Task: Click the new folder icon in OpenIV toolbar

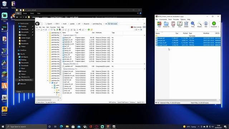Action: click(x=92, y=30)
